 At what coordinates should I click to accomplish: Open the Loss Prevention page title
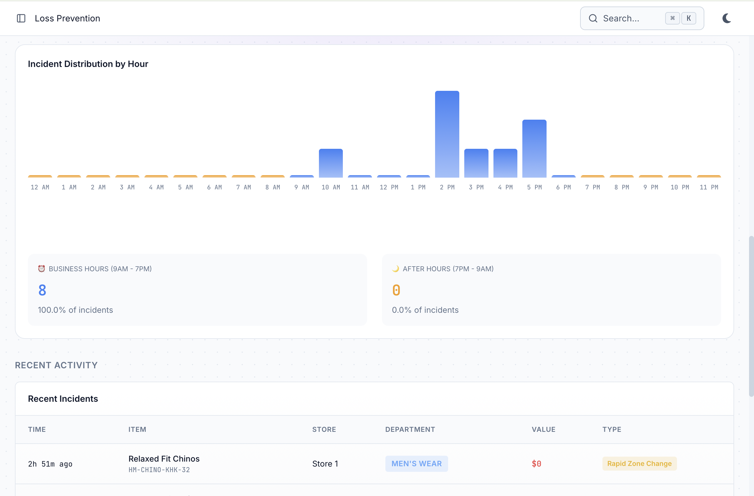pyautogui.click(x=67, y=18)
